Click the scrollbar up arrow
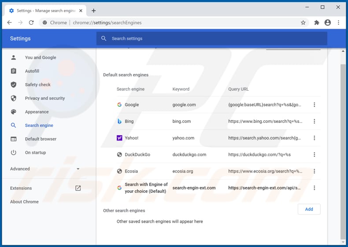The image size is (348, 247). tap(343, 51)
